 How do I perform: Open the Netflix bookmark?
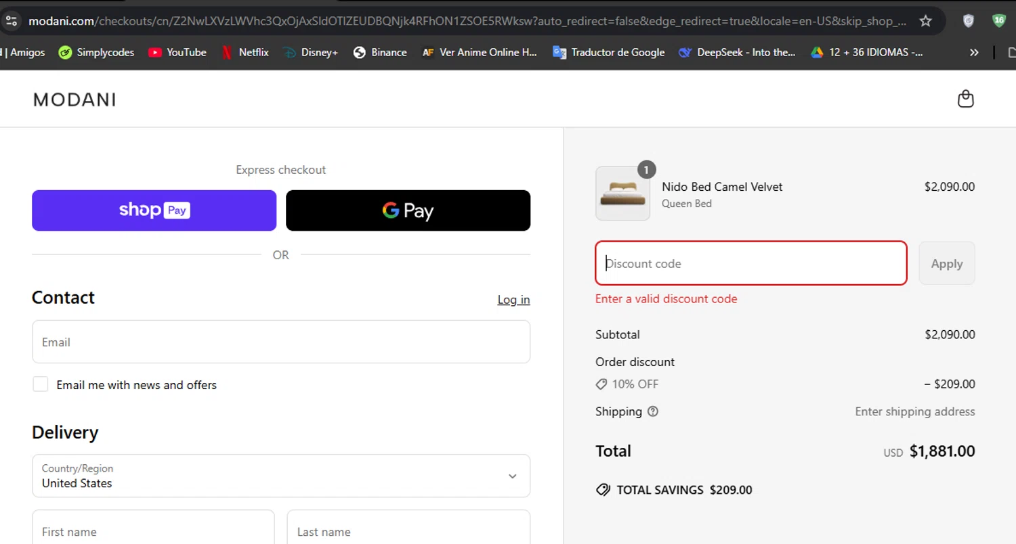pyautogui.click(x=245, y=52)
